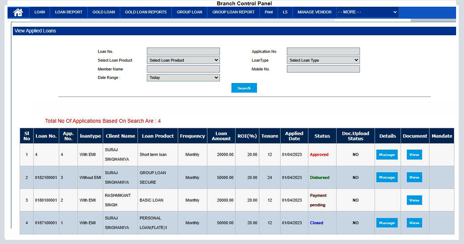464x244 pixels.
Task: Click the Search button
Action: (x=244, y=88)
